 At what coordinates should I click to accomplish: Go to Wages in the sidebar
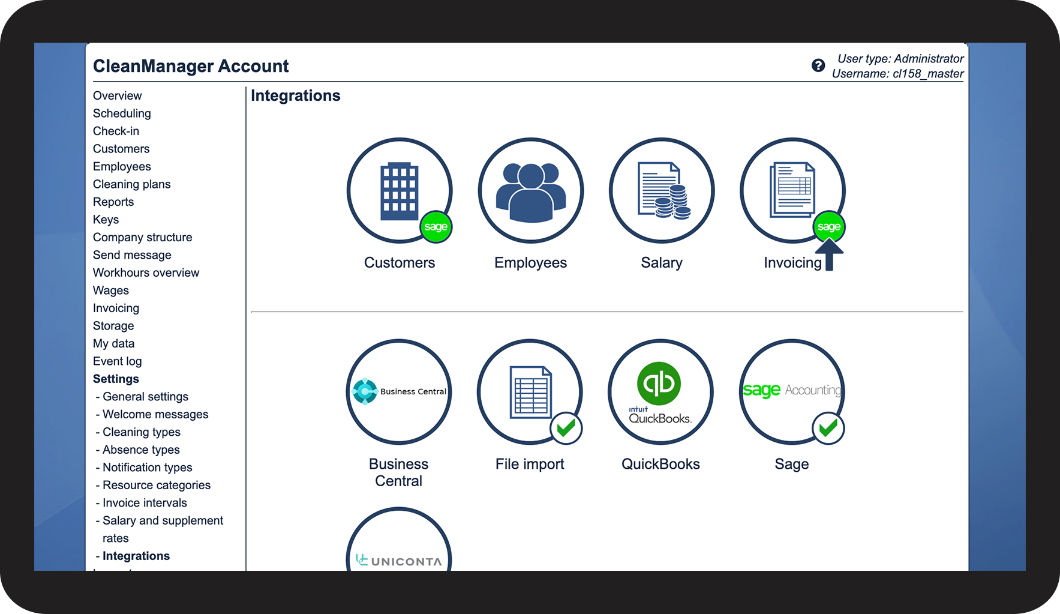[111, 290]
